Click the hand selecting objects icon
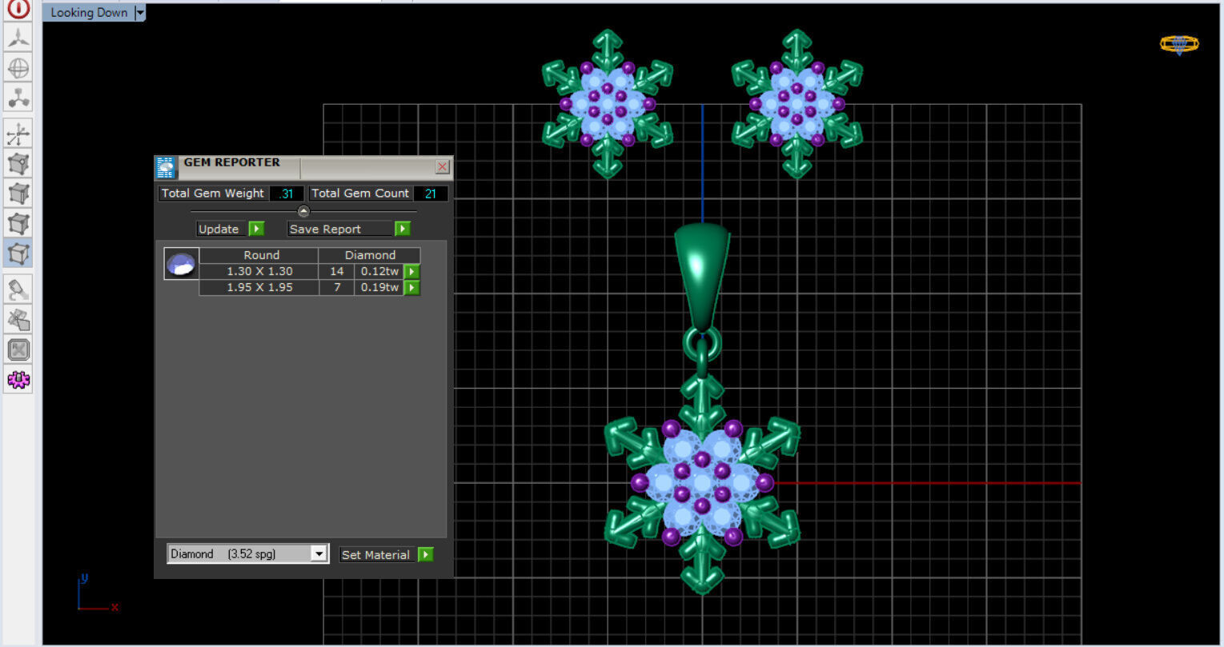This screenshot has width=1224, height=647. pyautogui.click(x=18, y=320)
